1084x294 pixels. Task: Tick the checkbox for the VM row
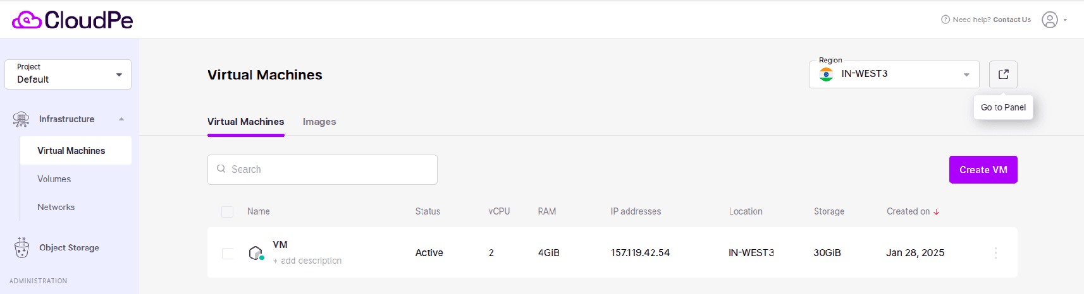click(x=228, y=254)
